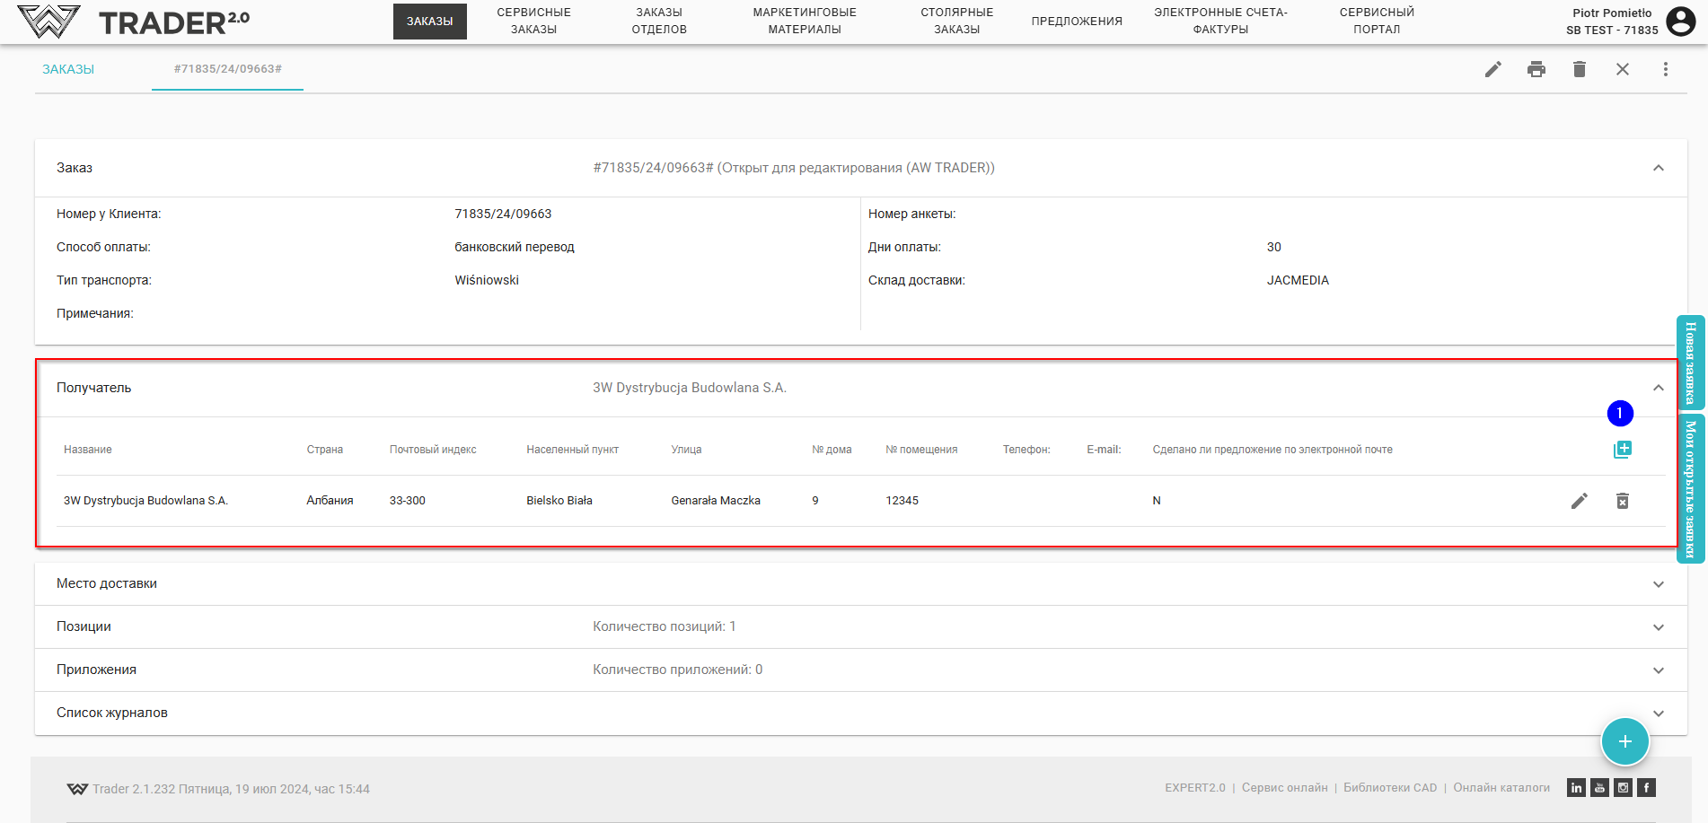
Task: Delete the 3W Dystrybucja Budowlana recipient row
Action: [x=1622, y=501]
